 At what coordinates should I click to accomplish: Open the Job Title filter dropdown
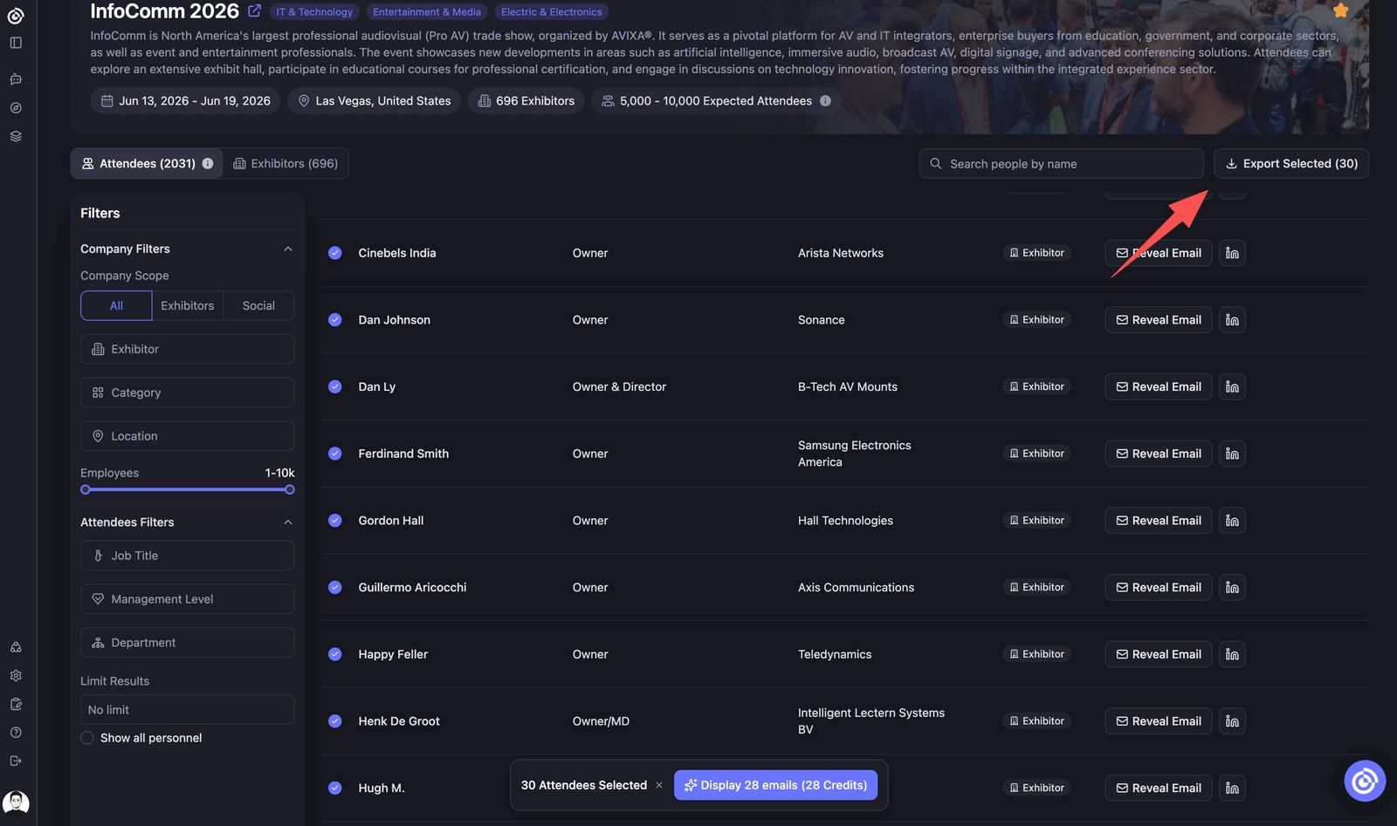(187, 556)
